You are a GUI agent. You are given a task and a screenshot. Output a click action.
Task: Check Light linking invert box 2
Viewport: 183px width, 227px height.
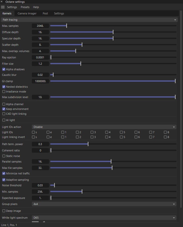77,137
